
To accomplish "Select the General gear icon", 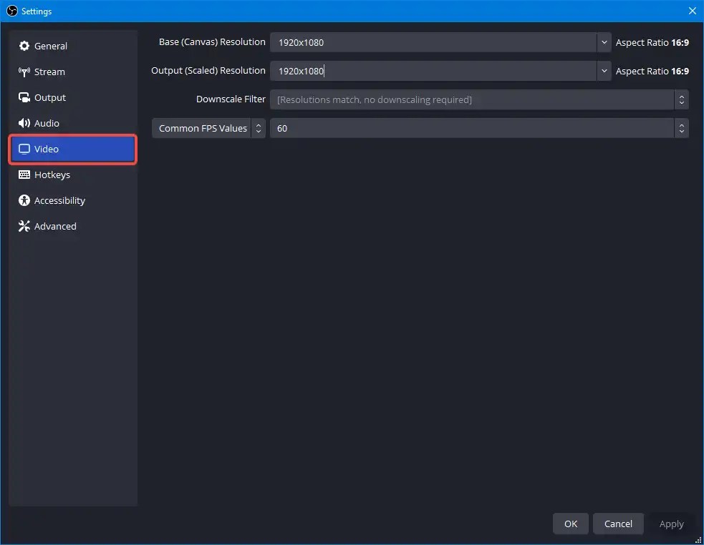I will pos(24,46).
